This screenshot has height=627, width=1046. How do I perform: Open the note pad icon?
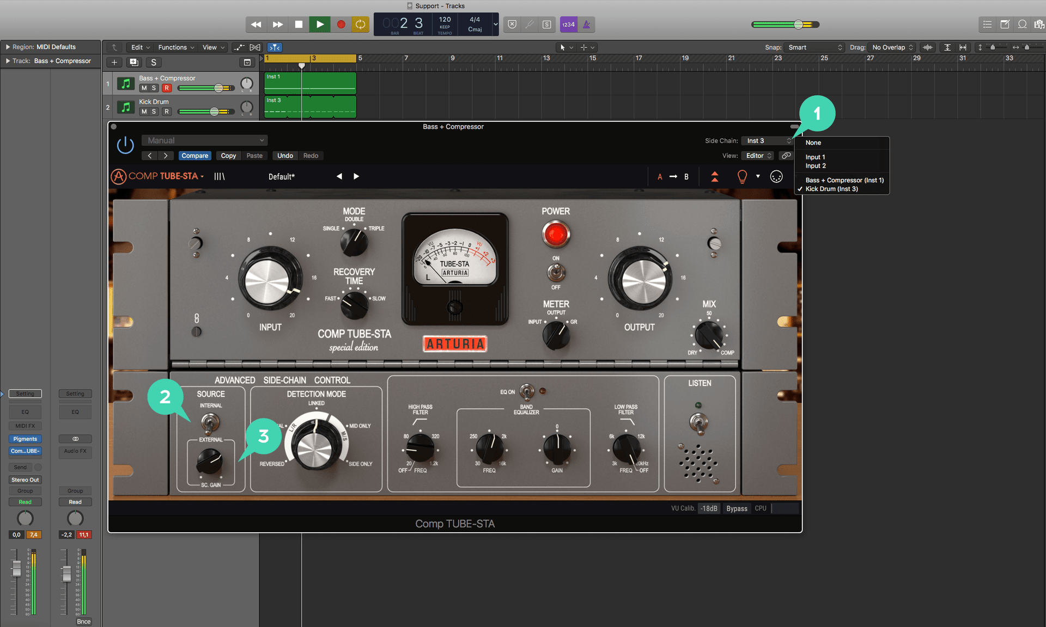1005,24
